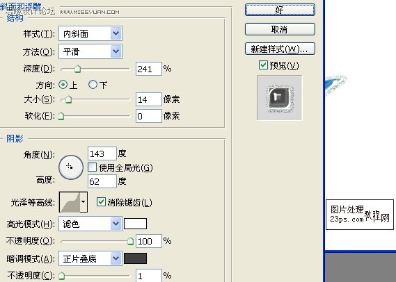Open the gloss contour picker arrow
Viewport: 396px width, 282px height.
click(84, 202)
